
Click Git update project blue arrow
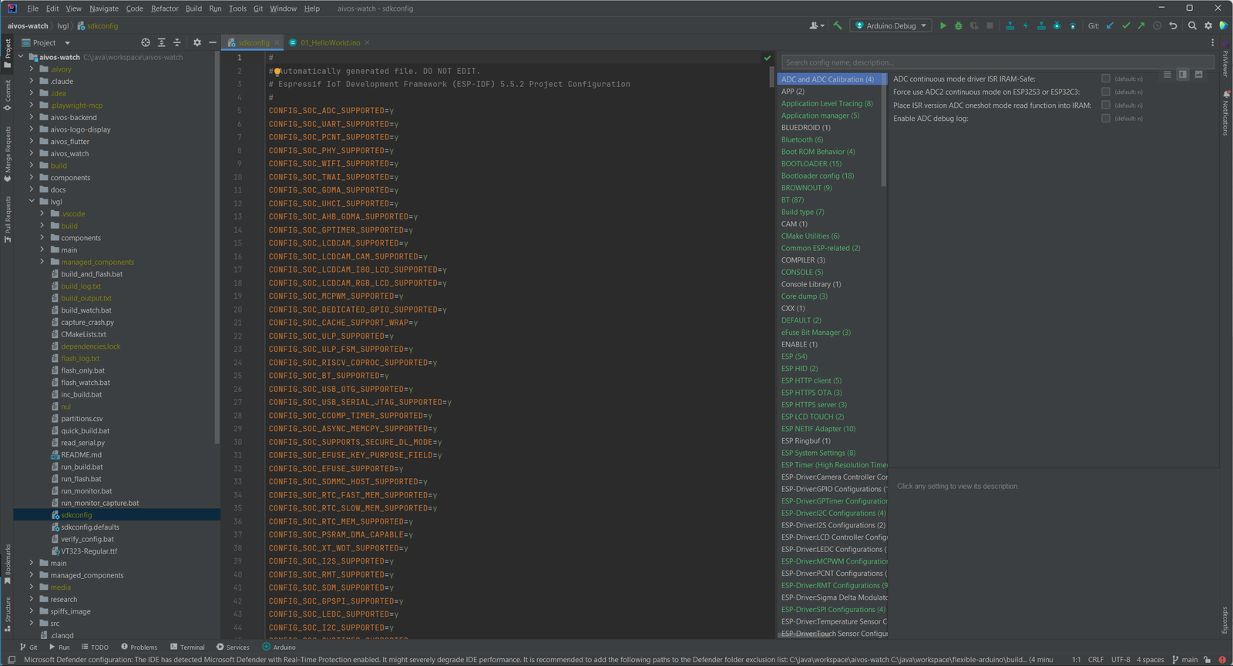coord(1110,25)
